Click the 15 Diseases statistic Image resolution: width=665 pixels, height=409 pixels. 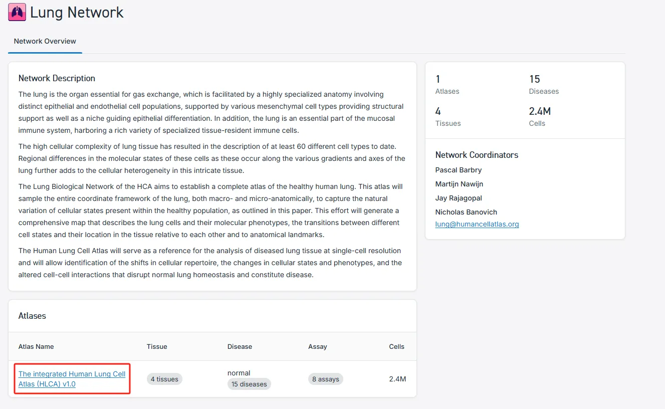543,84
